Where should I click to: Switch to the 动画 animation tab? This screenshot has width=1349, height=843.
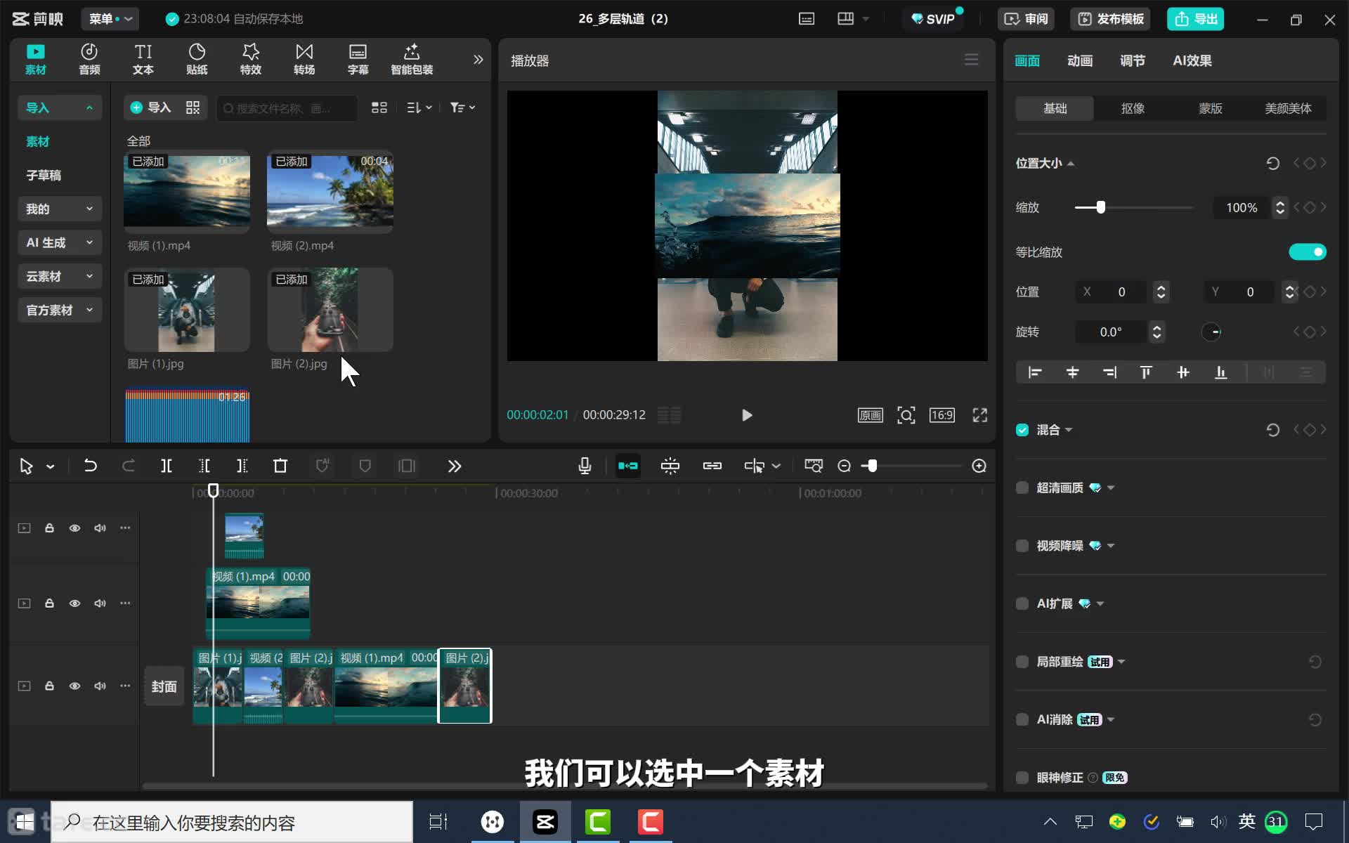click(1079, 60)
